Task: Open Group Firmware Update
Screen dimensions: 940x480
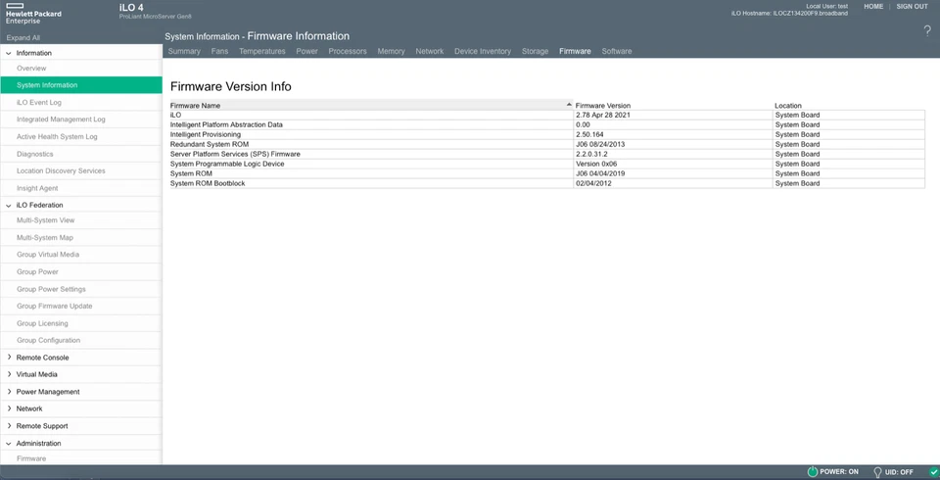Action: point(81,306)
